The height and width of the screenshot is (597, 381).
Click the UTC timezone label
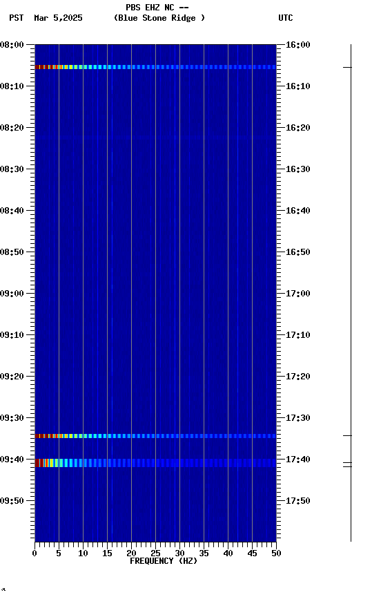pyautogui.click(x=286, y=18)
